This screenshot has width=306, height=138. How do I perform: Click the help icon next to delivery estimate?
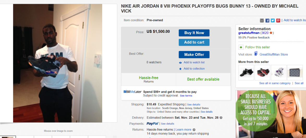[221, 118]
